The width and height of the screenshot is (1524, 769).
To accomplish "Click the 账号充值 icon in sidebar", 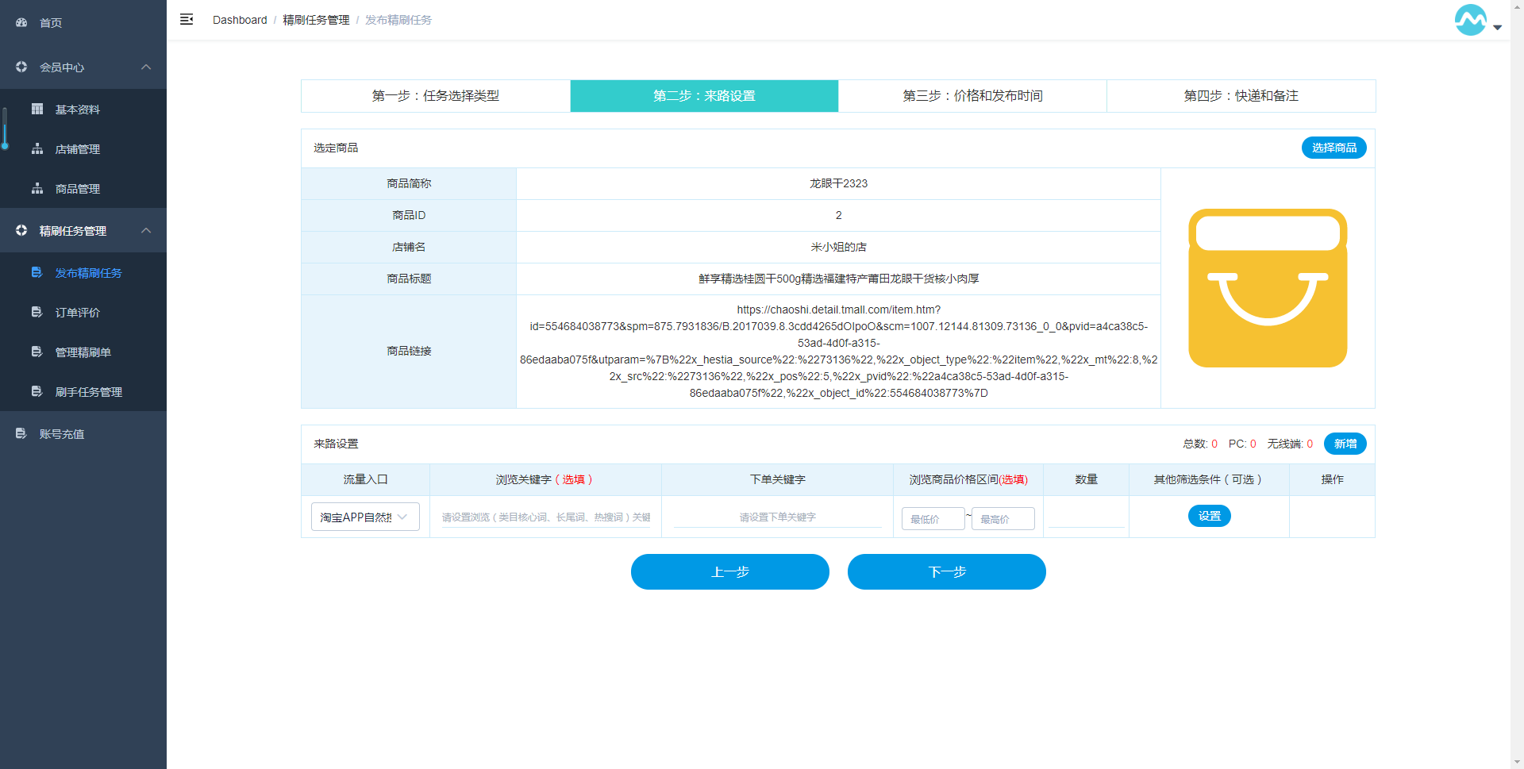I will [21, 434].
